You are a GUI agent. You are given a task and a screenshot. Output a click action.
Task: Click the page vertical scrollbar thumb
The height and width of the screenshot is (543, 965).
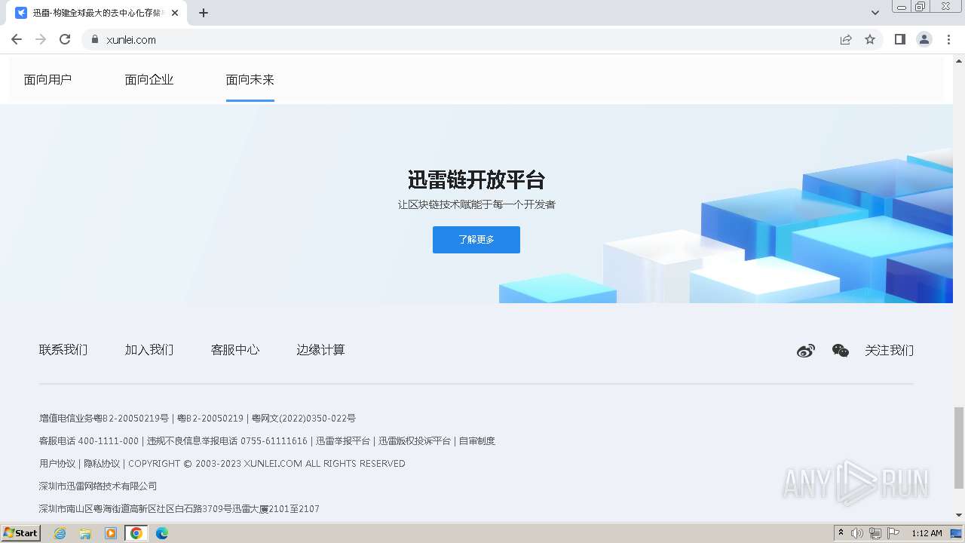point(958,448)
